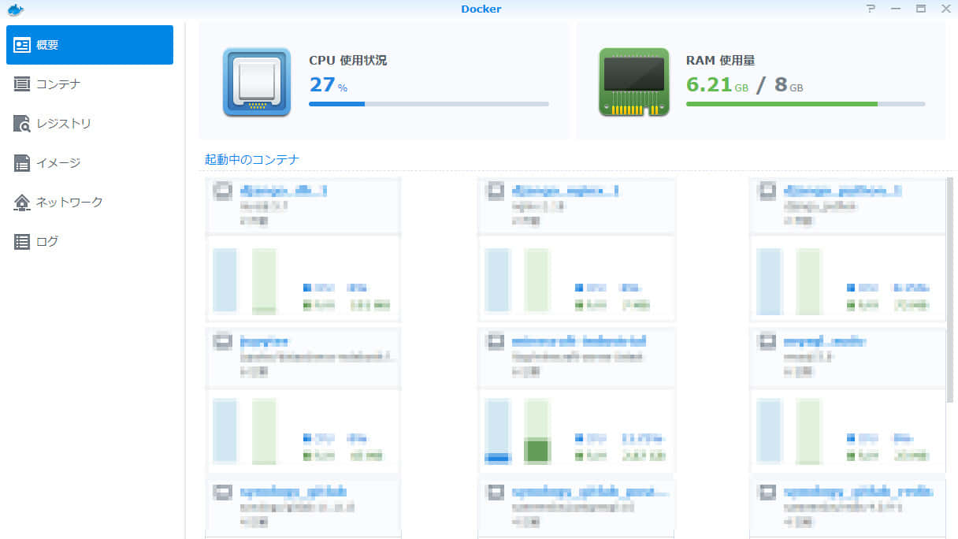The width and height of the screenshot is (958, 539).
Task: Open the 概要 overview section
Action: tap(90, 45)
